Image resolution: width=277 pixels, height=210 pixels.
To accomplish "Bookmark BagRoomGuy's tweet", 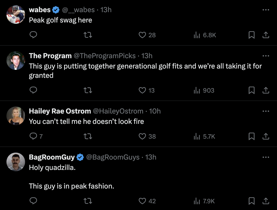I will (251, 201).
